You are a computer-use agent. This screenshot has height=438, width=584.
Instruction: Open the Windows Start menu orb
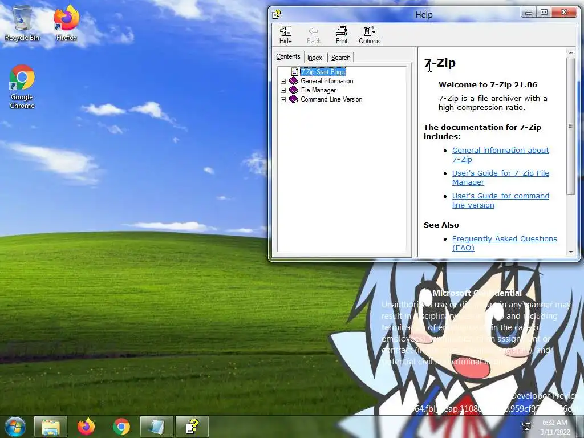14,427
